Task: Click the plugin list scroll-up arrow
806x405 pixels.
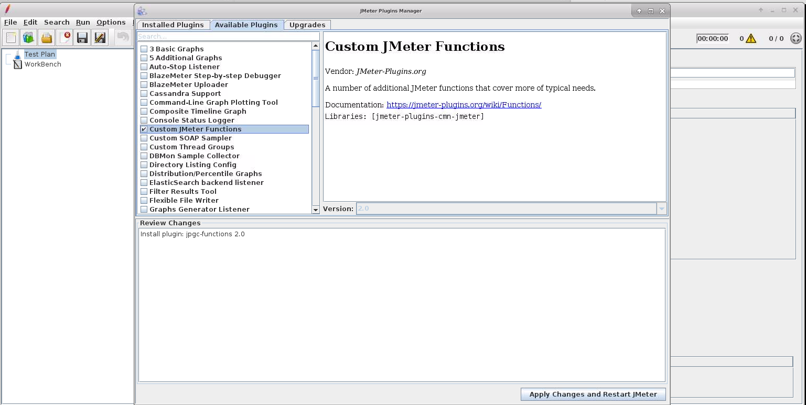Action: click(316, 46)
